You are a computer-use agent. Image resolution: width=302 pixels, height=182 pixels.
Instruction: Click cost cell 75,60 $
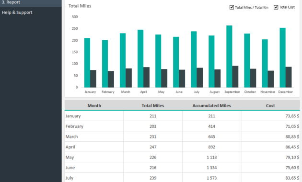[x=270, y=168]
